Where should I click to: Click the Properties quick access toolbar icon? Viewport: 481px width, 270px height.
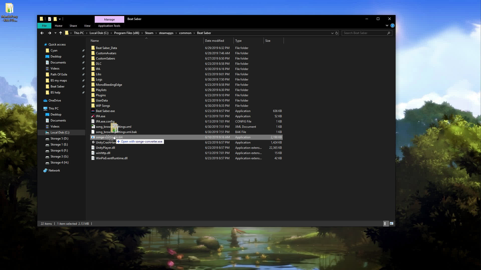click(x=50, y=19)
